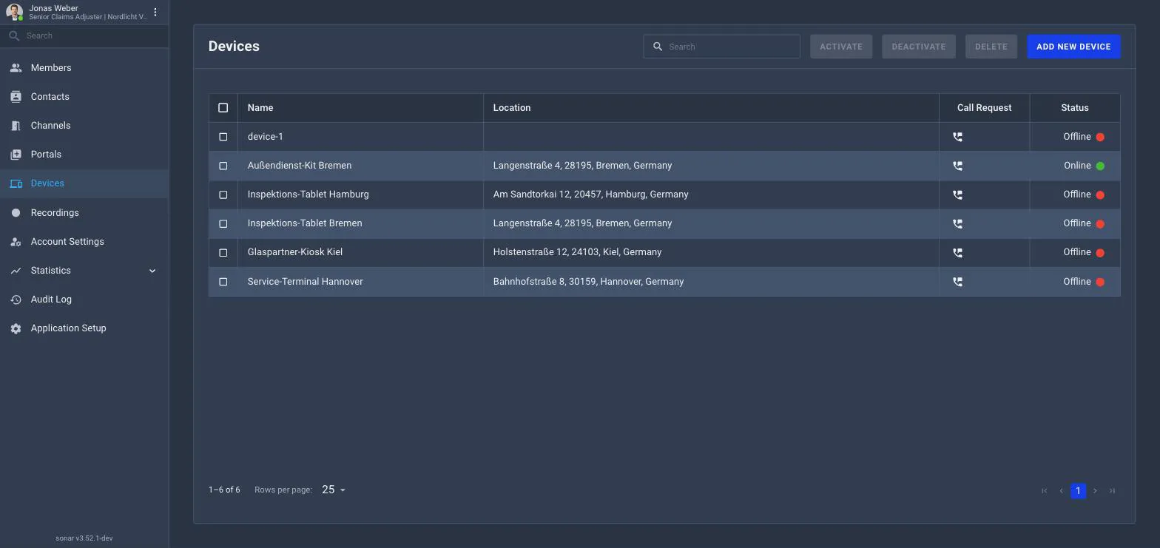
Task: Click the Application Setup gear icon
Action: pos(16,328)
